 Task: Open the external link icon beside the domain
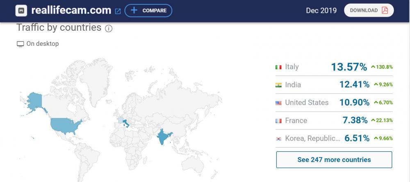point(118,11)
